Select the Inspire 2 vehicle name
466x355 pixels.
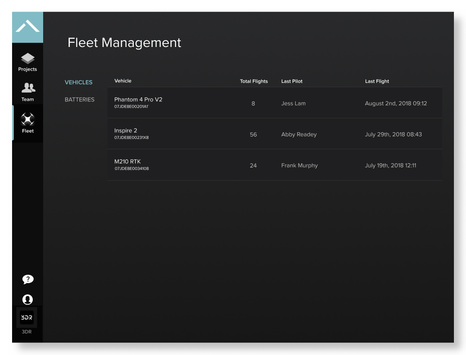click(x=126, y=130)
